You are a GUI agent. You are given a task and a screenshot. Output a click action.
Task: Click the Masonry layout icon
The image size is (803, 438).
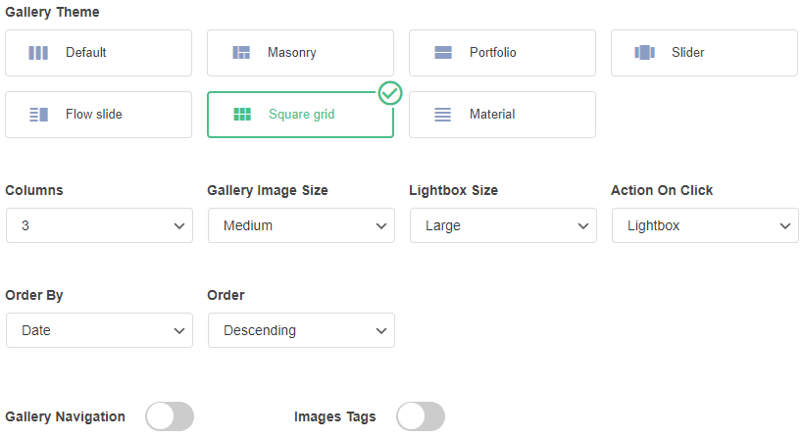click(241, 53)
